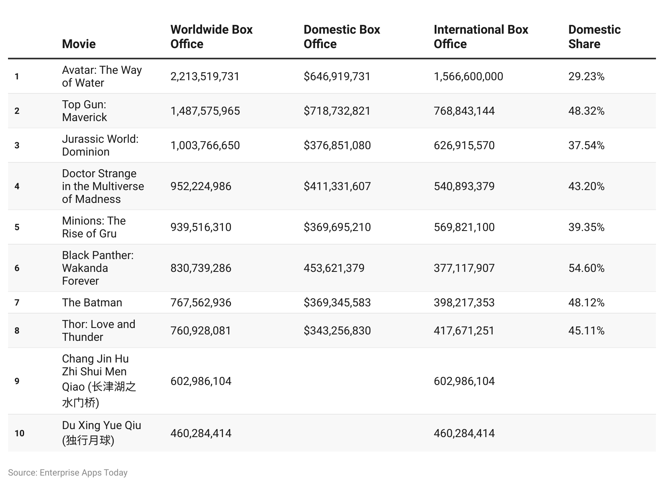Click rank number 10 for Du Xing Yue Qiu
The width and height of the screenshot is (664, 486).
click(x=19, y=433)
